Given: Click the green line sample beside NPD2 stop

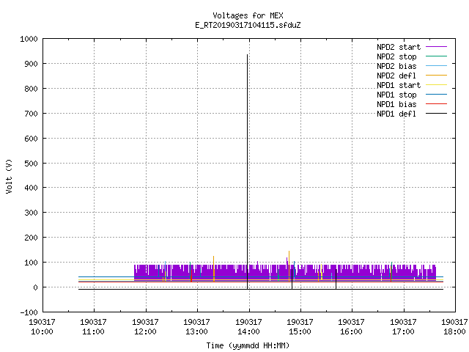Looking at the screenshot, I should point(436,56).
